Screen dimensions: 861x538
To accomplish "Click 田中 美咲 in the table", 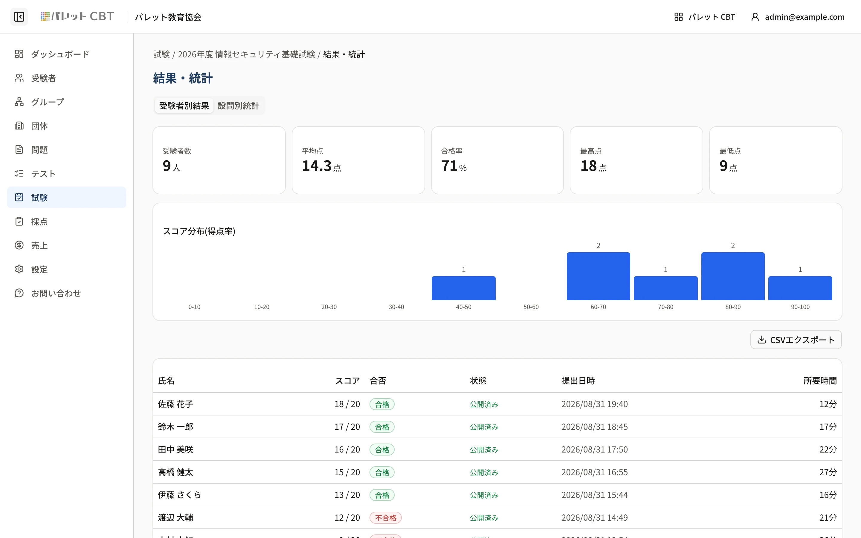I will (x=175, y=450).
